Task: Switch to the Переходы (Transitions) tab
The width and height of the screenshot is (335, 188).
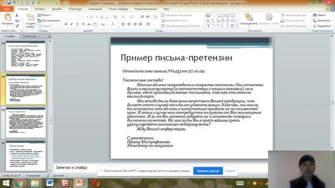Action: (x=75, y=9)
